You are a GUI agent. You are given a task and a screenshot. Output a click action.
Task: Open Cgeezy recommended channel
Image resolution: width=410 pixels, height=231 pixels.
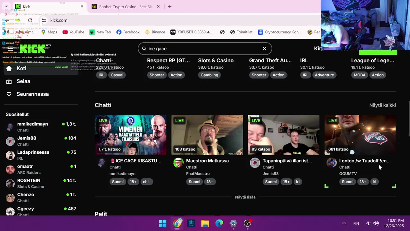click(41, 211)
